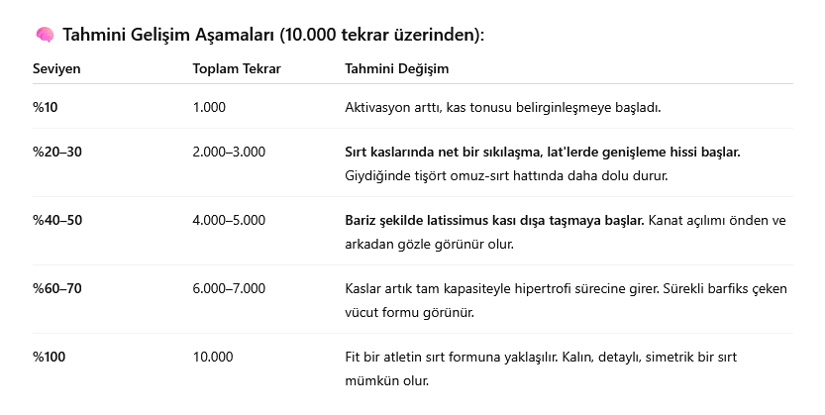The height and width of the screenshot is (415, 825).
Task: Select the %10 level cell
Action: 48,107
